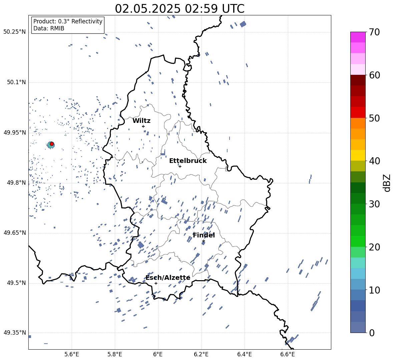
Task: Click the dBZ colorbar axis label
Action: (x=387, y=183)
